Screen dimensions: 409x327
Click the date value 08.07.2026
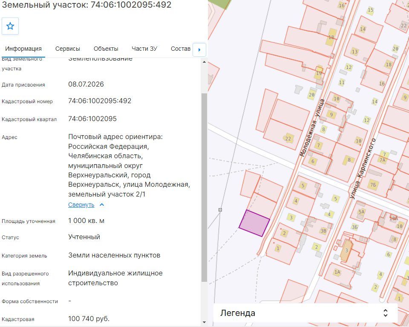pos(86,84)
